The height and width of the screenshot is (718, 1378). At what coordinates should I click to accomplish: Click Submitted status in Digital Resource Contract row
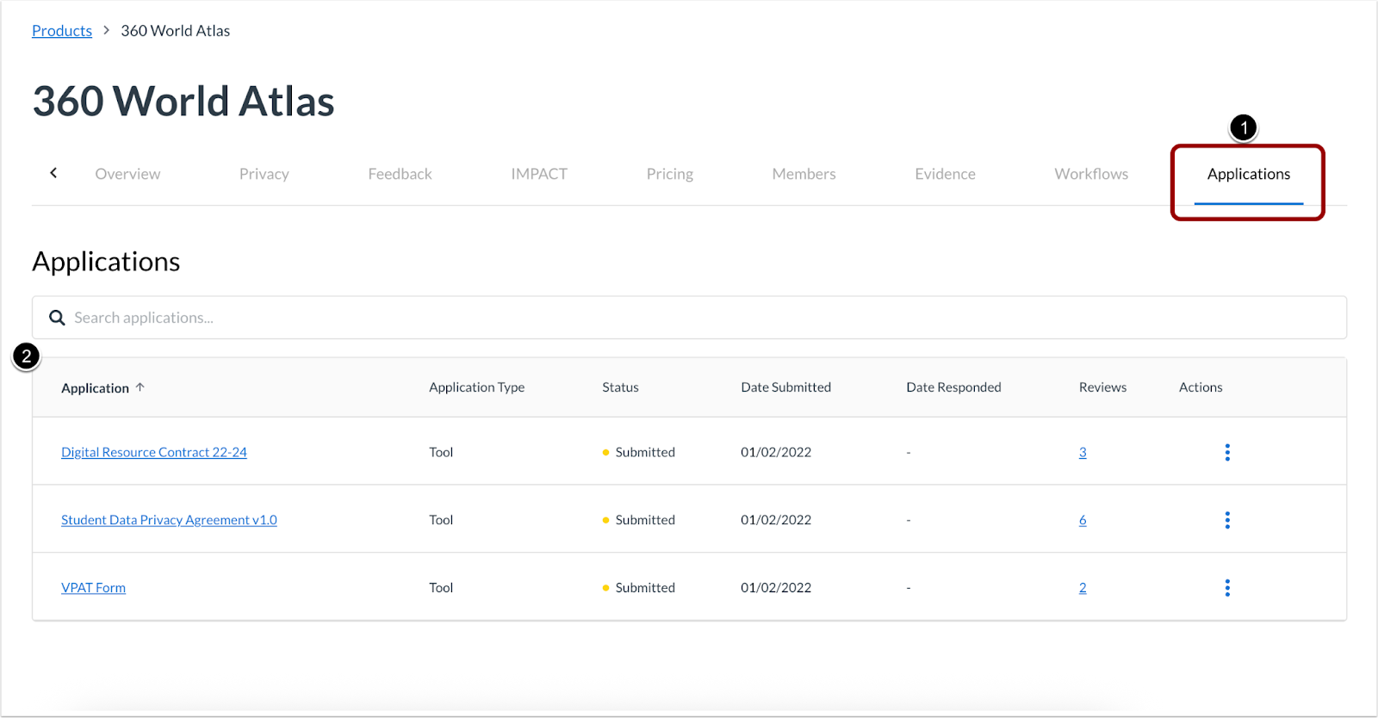(638, 452)
